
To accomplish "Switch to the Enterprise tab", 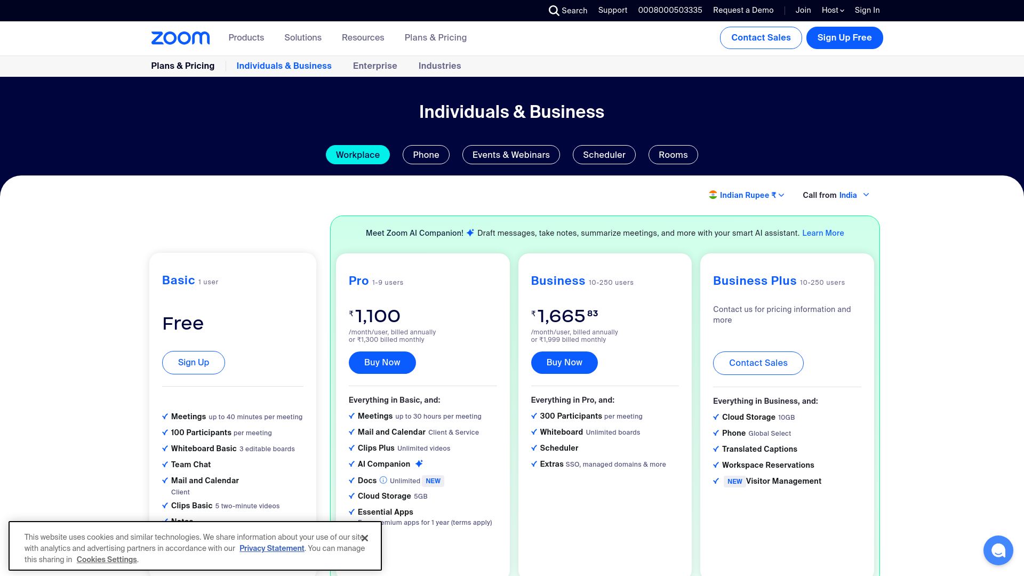I will coord(375,66).
